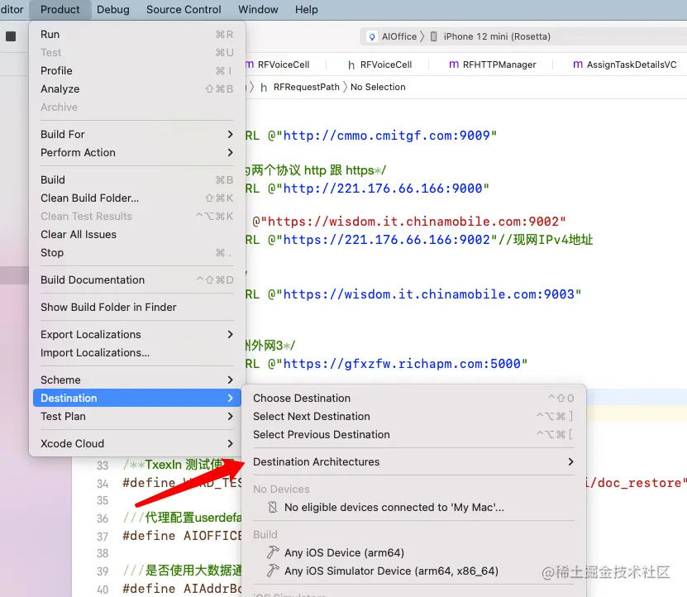Screen dimensions: 687x597
Task: Select Any iOS Simulator Device (arm64, x86_64)
Action: [x=413, y=571]
